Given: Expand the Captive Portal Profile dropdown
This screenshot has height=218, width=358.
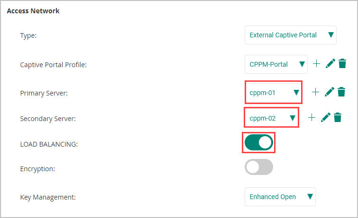Looking at the screenshot, I should pyautogui.click(x=276, y=64).
